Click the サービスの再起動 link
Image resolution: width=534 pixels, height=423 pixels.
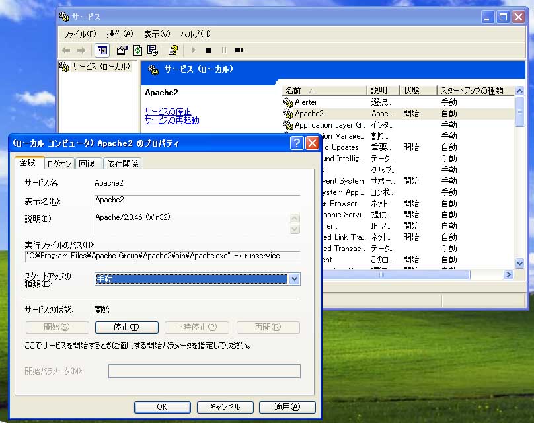[x=172, y=120]
